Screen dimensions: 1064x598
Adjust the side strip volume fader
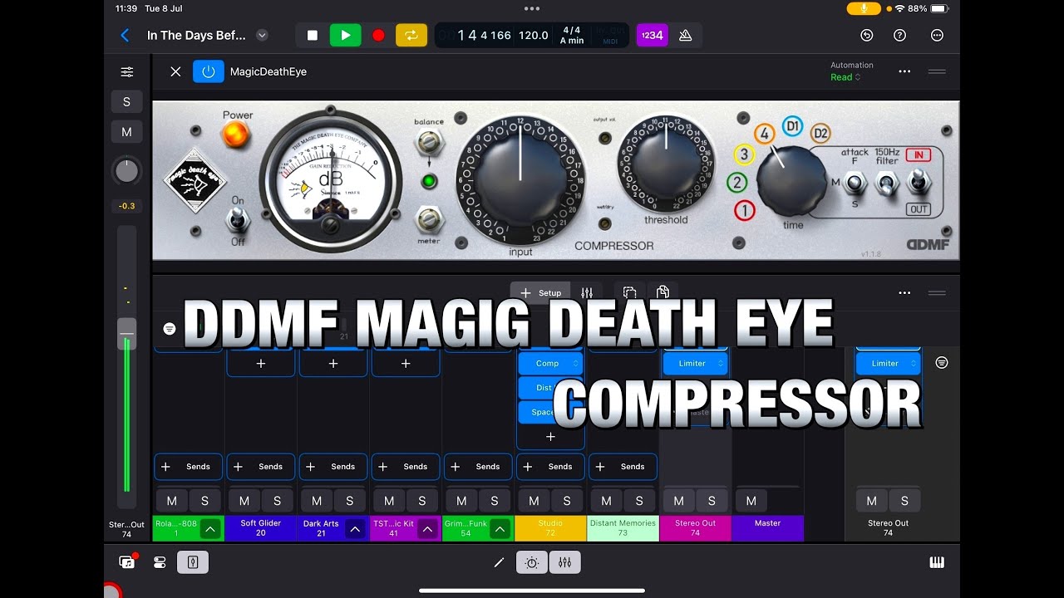tap(126, 334)
